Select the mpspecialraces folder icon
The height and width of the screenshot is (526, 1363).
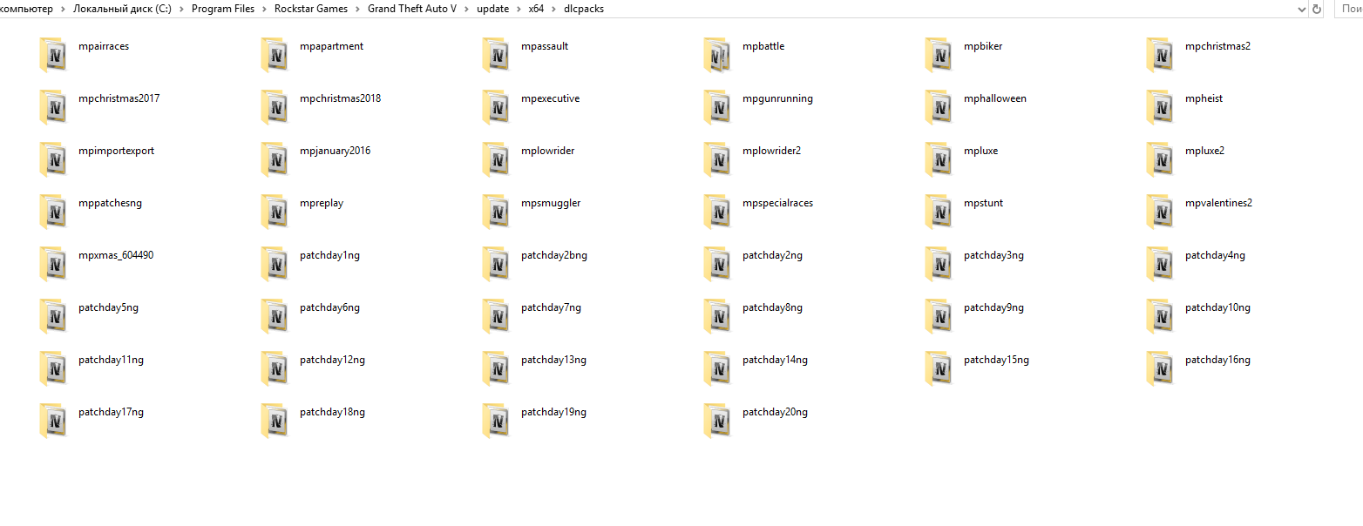click(717, 212)
